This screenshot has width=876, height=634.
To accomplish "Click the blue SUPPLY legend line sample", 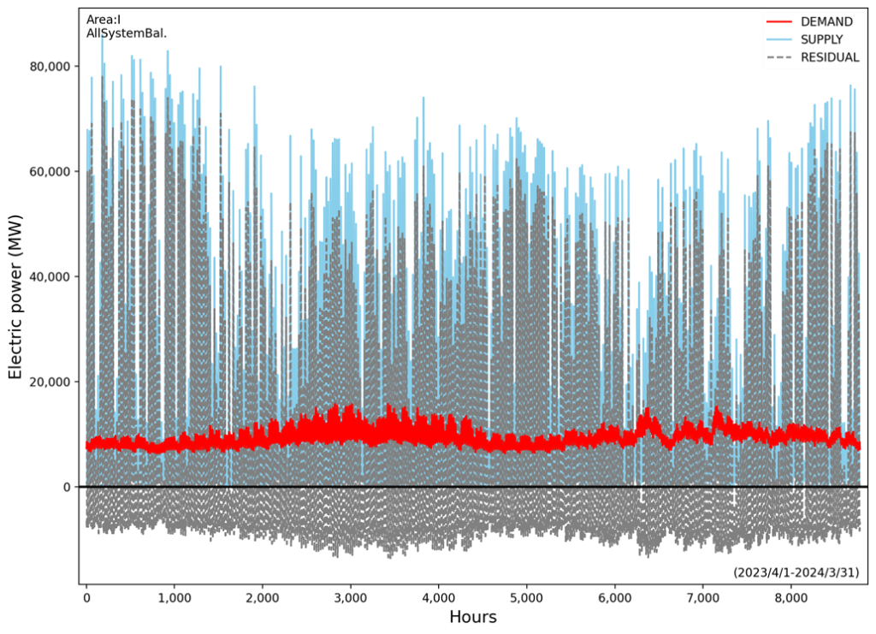I will point(779,39).
